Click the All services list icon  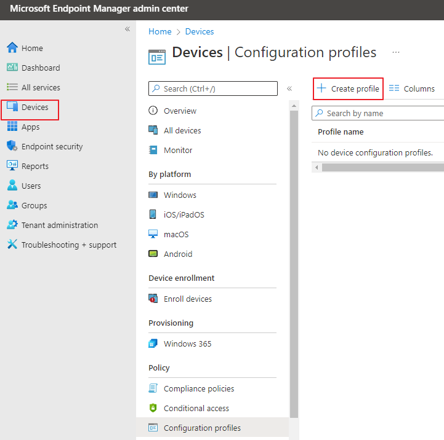click(x=12, y=87)
